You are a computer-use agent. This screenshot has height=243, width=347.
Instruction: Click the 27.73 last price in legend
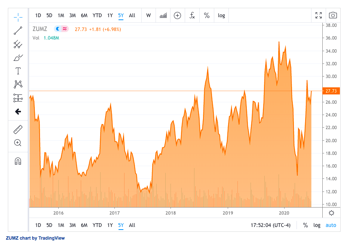[x=80, y=29]
